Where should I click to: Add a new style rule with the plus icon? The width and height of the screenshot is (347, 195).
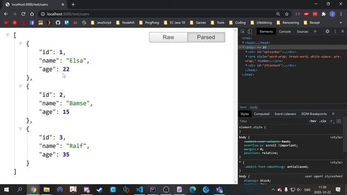331,121
